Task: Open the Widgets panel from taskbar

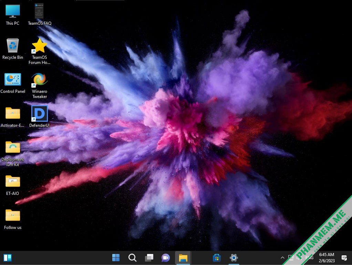Action: 8,258
